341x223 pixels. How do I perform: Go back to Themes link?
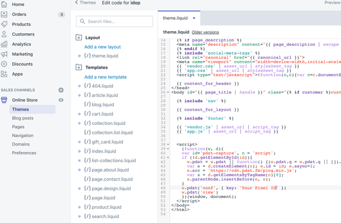(x=87, y=3)
